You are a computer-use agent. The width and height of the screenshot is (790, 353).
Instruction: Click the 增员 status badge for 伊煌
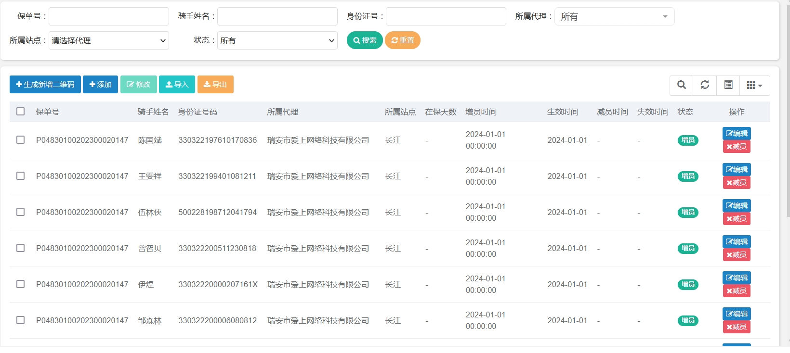point(688,285)
